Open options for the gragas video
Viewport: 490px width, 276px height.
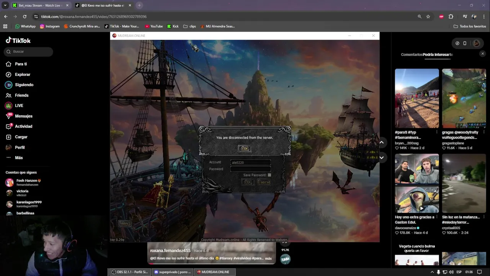point(484,132)
